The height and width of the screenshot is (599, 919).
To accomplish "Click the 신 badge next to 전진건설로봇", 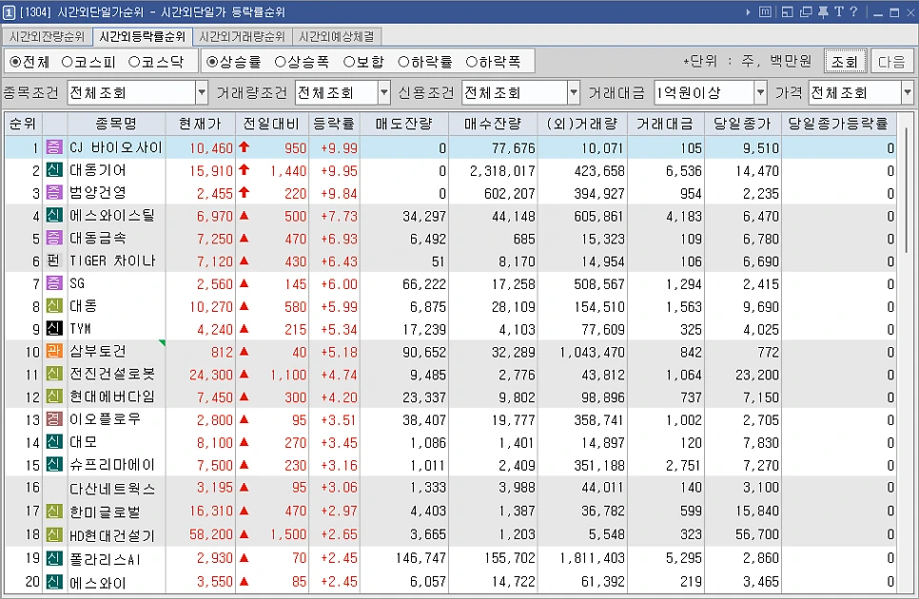I will [54, 374].
